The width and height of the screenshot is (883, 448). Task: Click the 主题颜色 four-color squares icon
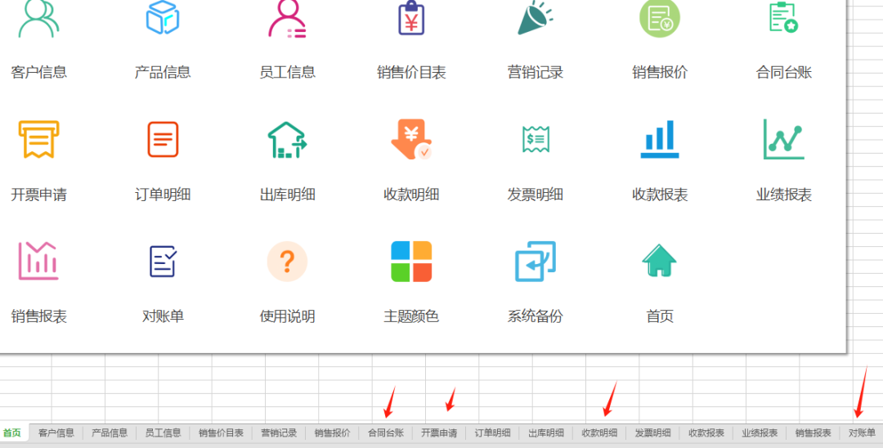[x=411, y=261]
